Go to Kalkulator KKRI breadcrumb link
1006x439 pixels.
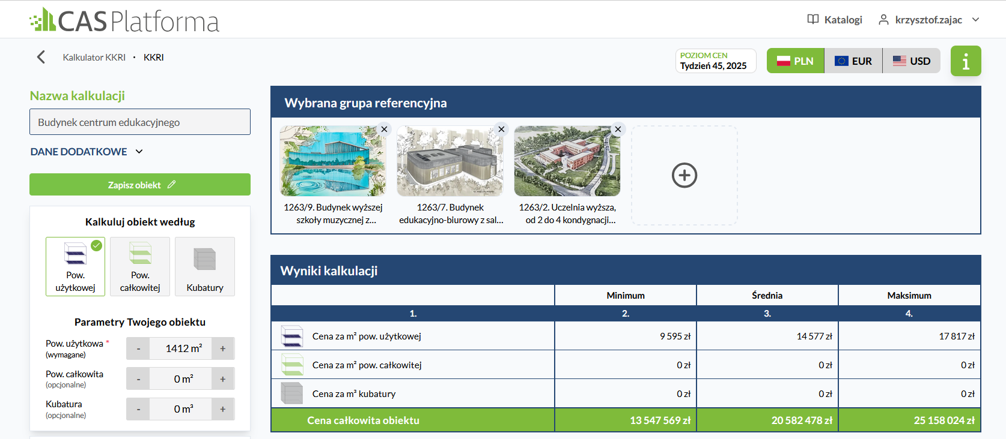pyautogui.click(x=94, y=58)
